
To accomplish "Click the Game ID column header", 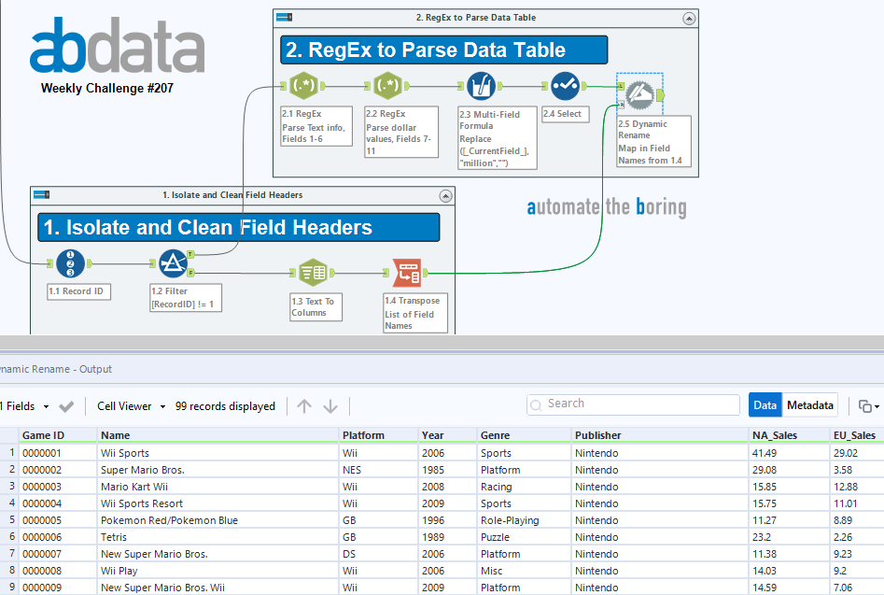I will click(x=58, y=435).
